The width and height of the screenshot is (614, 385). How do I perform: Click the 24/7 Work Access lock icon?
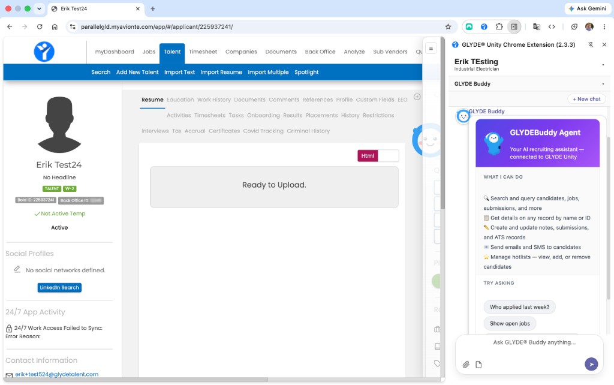point(9,328)
